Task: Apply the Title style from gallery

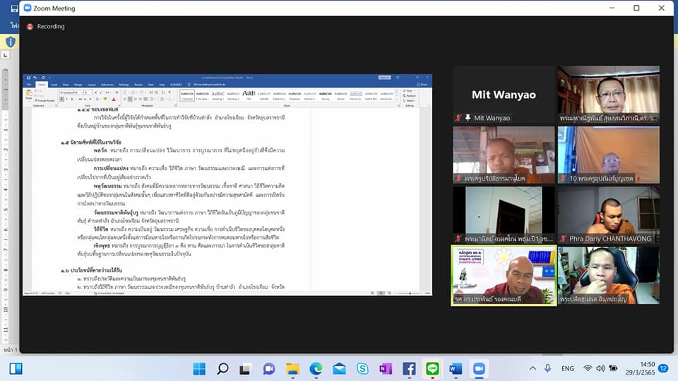Action: point(249,95)
